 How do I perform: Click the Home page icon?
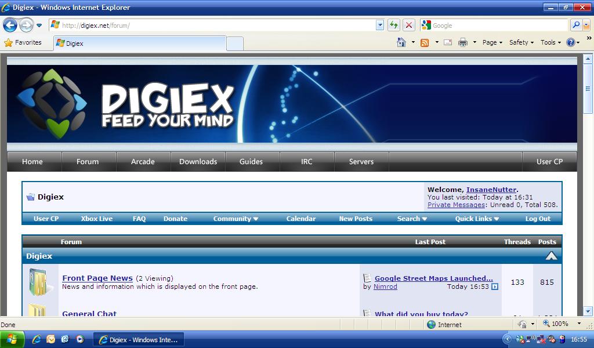click(x=401, y=42)
